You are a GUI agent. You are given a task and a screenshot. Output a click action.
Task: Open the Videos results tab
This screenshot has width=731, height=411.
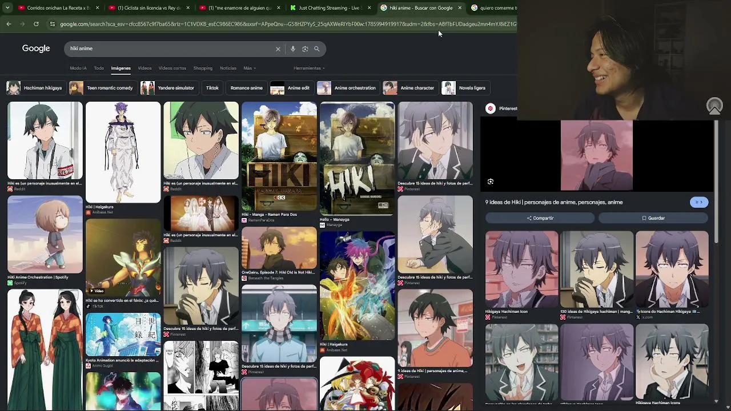point(144,68)
